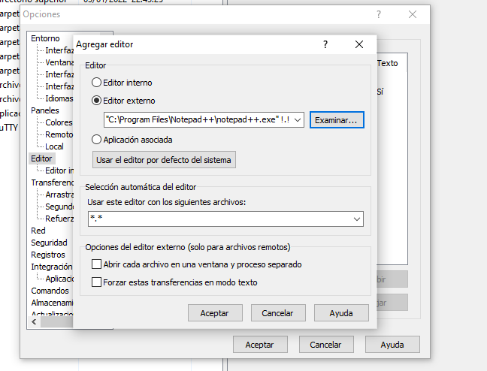487x371 pixels.
Task: Select the Comandos tree item
Action: [50, 291]
